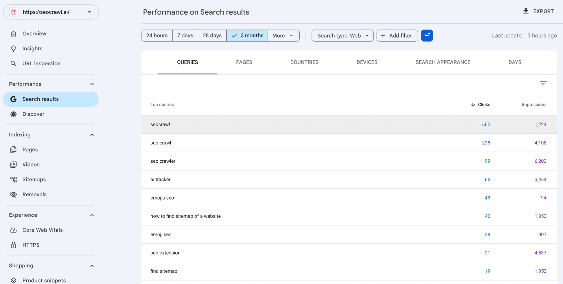Image resolution: width=563 pixels, height=284 pixels.
Task: Open the HTTPS sidebar item
Action: [x=31, y=245]
